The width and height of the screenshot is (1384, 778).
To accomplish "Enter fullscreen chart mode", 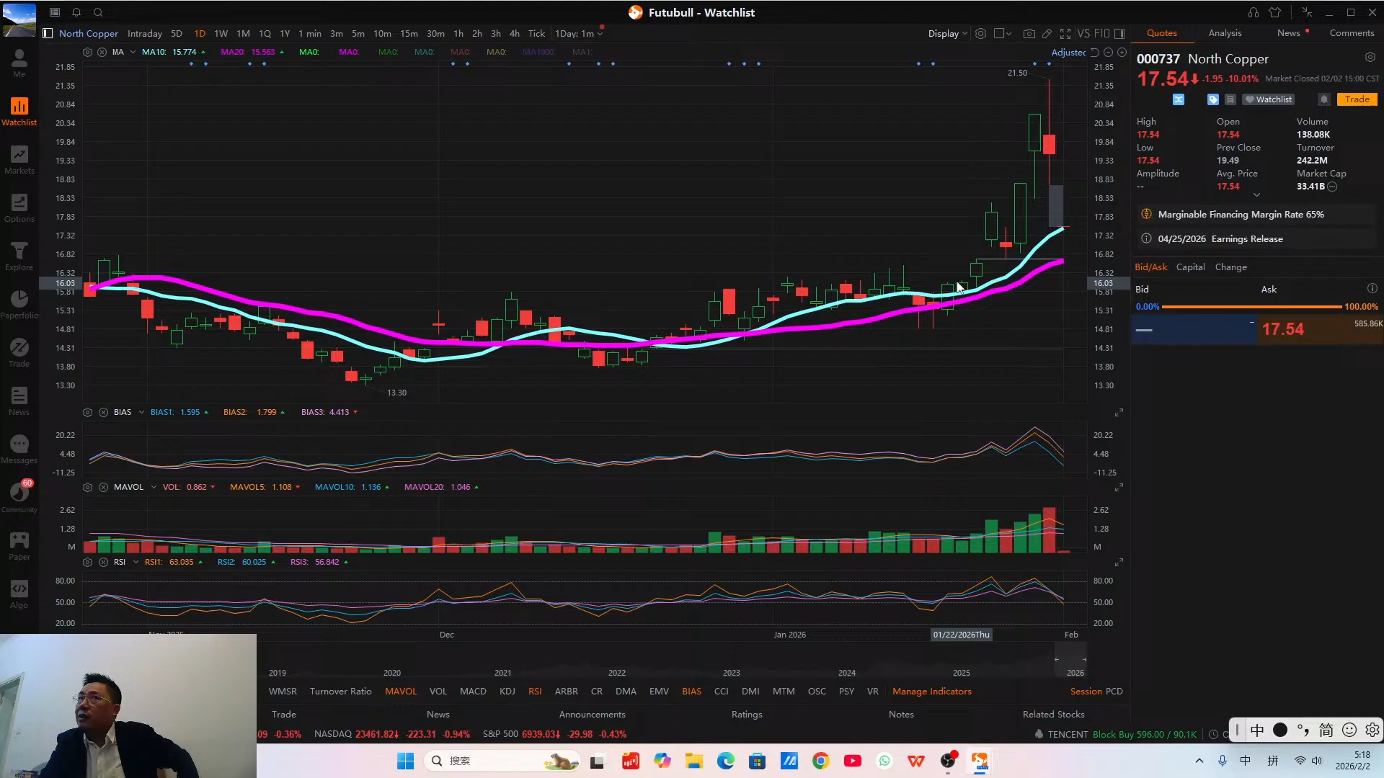I will (x=1065, y=34).
